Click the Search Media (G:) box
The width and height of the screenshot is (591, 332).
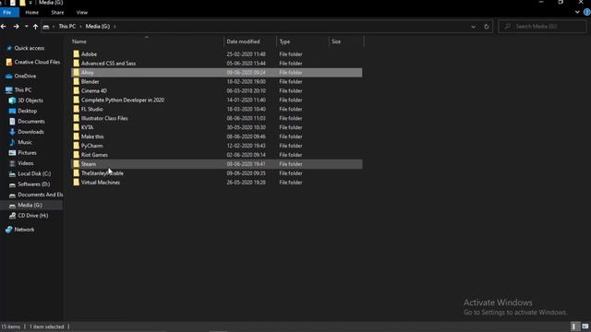(x=542, y=27)
